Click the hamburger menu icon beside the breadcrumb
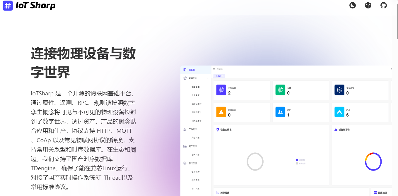Image resolution: width=398 pixels, height=196 pixels. pyautogui.click(x=214, y=69)
